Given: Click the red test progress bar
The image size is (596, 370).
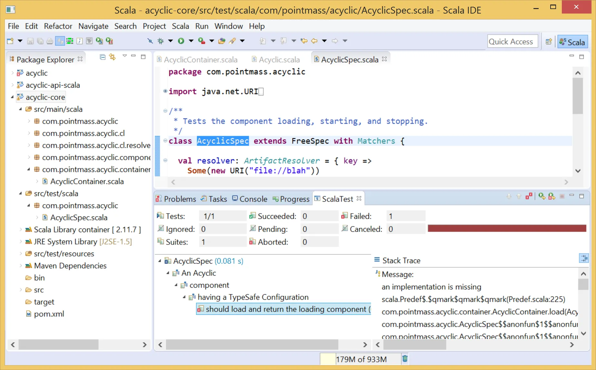Looking at the screenshot, I should pyautogui.click(x=507, y=229).
